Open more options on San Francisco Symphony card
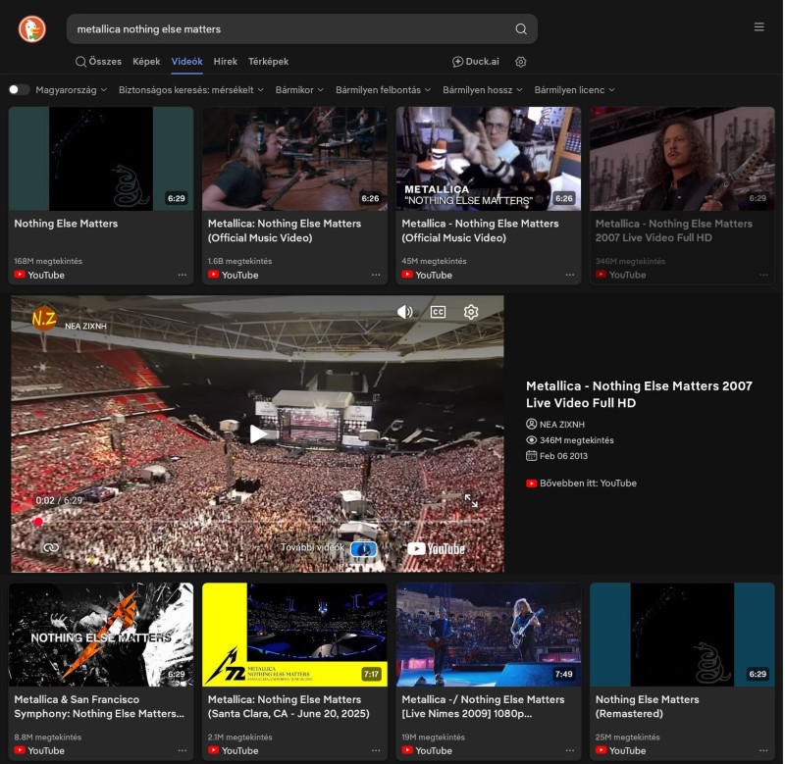785x764 pixels. (x=183, y=750)
